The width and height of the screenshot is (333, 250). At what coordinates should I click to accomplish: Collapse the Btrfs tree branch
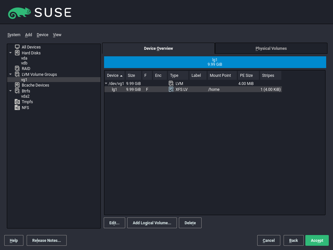click(x=10, y=91)
